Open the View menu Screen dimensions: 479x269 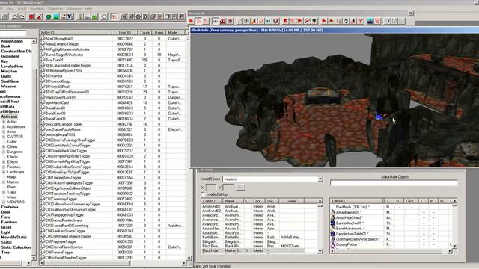(10, 9)
